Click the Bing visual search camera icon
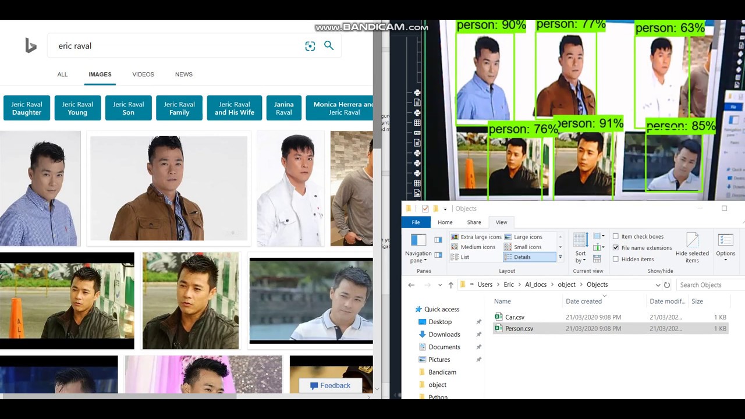The height and width of the screenshot is (419, 745). pyautogui.click(x=310, y=46)
